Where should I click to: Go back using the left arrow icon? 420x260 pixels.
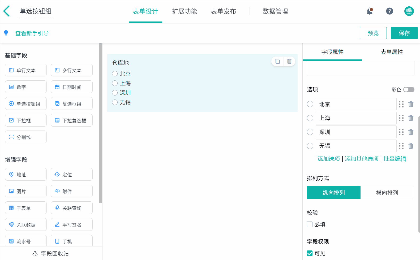7,11
